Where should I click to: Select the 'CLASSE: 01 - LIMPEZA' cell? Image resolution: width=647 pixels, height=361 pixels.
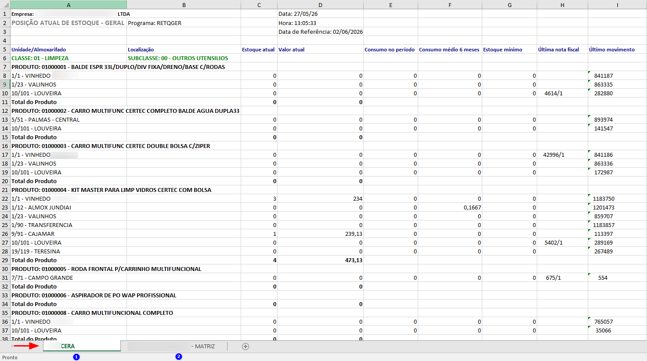pos(69,58)
